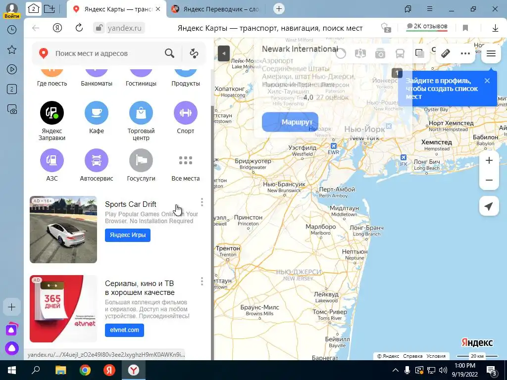Click the browser reload button
This screenshot has width=507, height=380.
(x=79, y=28)
